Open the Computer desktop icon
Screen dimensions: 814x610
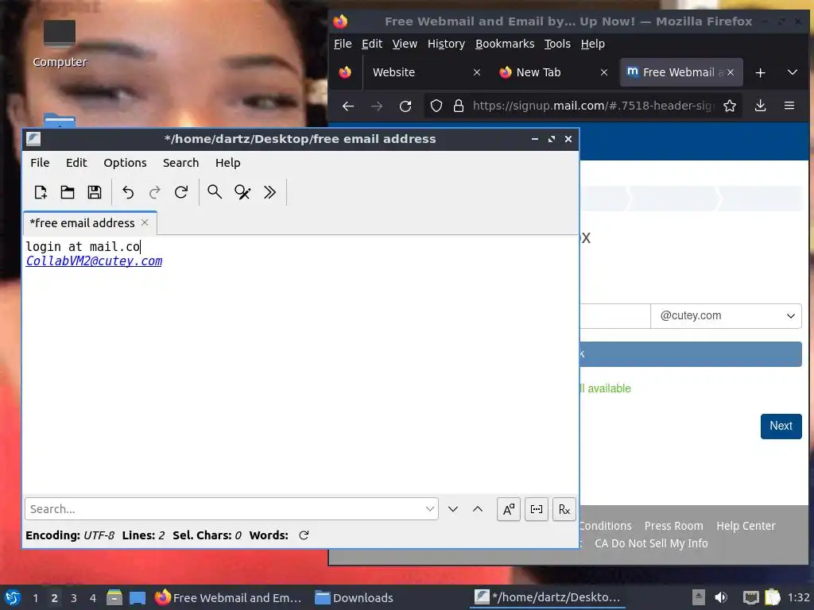[x=60, y=44]
